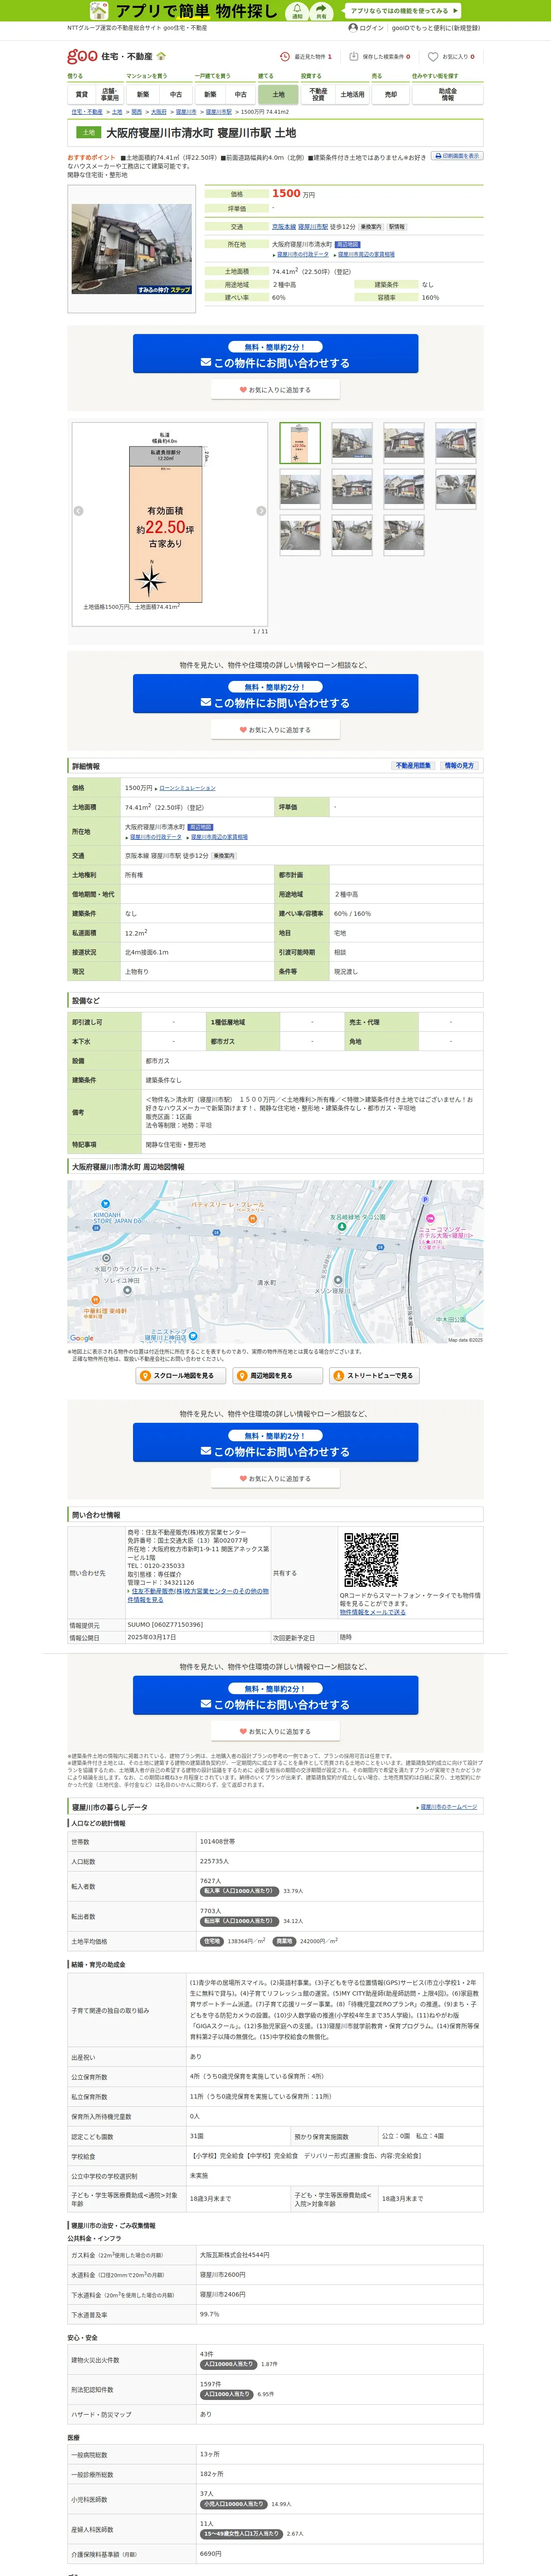Select the 中古 tab under 一戸建てを買う
Viewport: 551px width, 2576px height.
240,95
